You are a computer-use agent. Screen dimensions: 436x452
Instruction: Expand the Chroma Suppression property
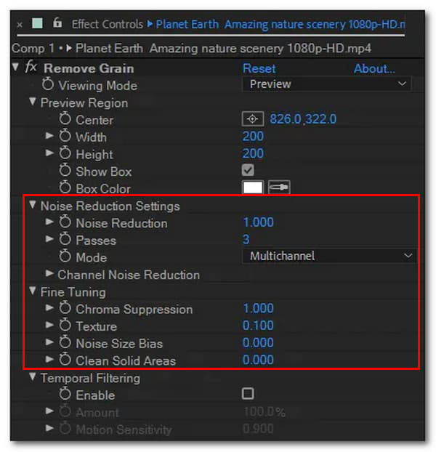pos(49,308)
